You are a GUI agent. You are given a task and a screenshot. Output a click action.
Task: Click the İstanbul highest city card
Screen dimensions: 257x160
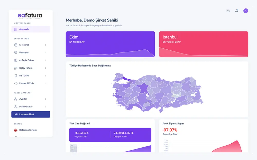tap(204, 44)
